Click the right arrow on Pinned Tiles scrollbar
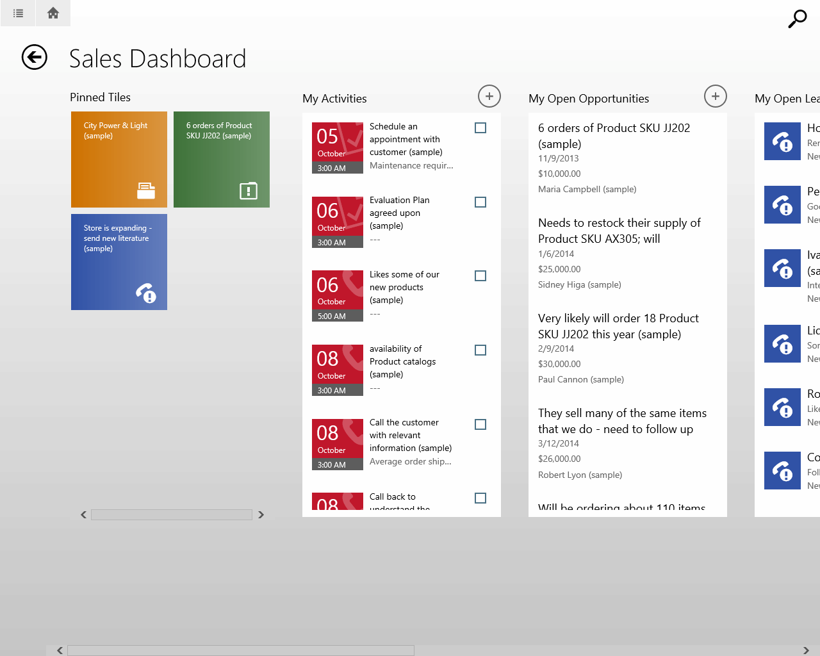 (x=261, y=514)
